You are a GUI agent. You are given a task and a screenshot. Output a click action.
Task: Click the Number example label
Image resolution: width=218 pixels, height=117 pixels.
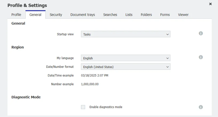point(62,84)
